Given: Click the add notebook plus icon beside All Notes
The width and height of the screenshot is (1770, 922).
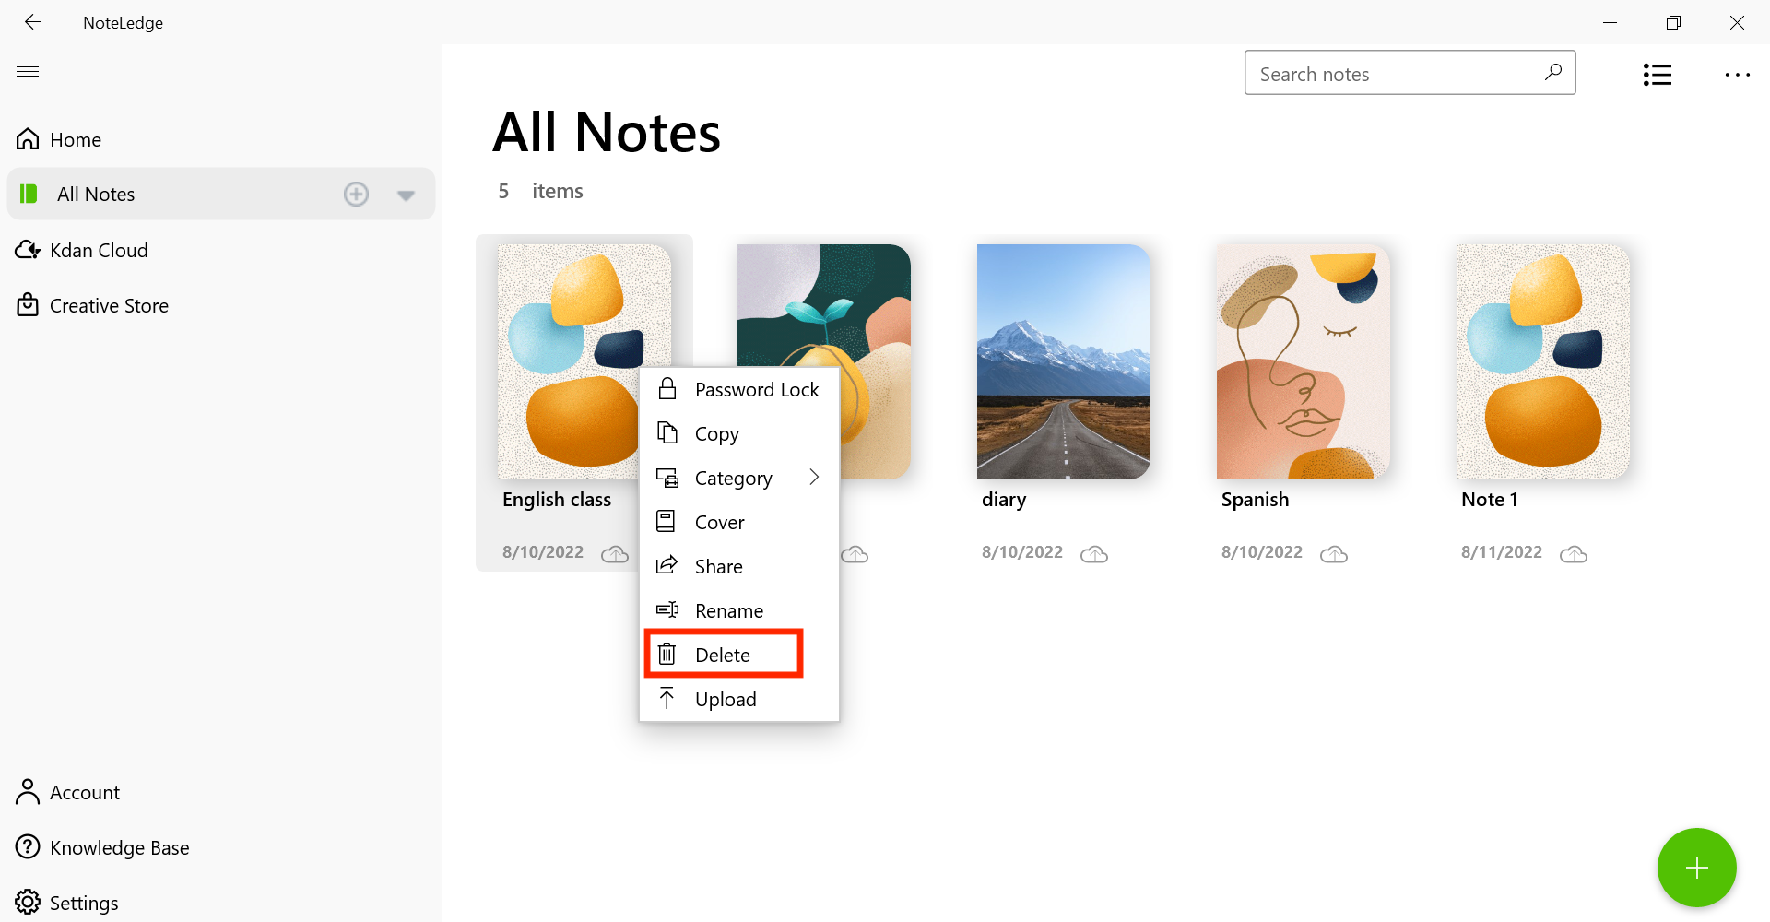Looking at the screenshot, I should pyautogui.click(x=356, y=194).
